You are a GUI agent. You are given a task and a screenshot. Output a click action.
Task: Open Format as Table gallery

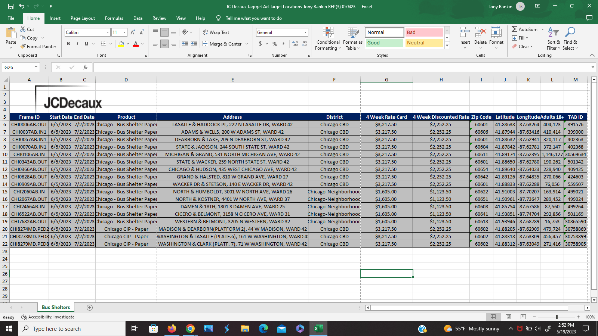click(353, 38)
